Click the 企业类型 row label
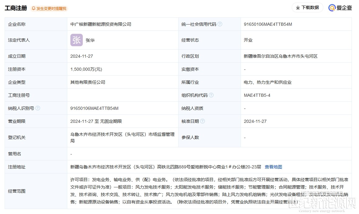Viewport: 359px width, 214px height. 17,82
